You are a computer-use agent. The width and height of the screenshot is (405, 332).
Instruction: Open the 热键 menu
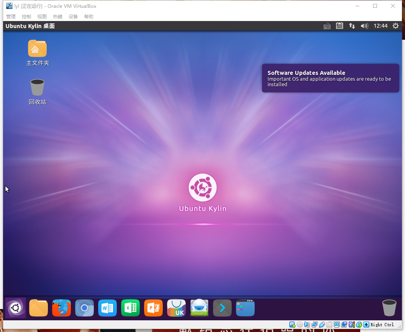(58, 16)
